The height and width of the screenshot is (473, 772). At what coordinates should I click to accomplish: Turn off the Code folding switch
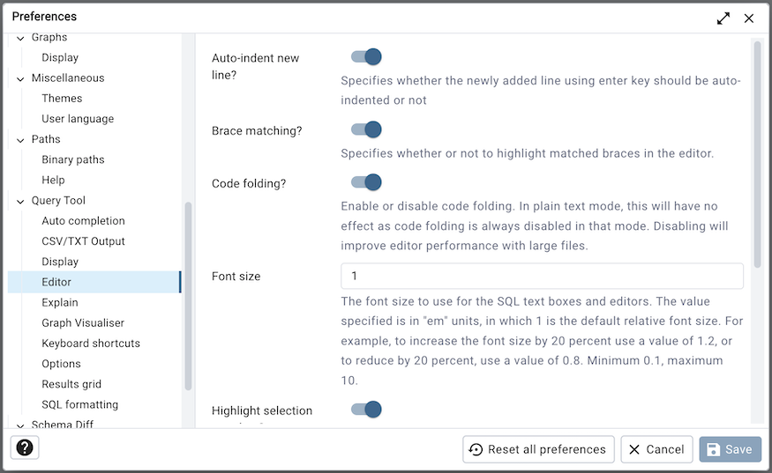click(x=366, y=182)
